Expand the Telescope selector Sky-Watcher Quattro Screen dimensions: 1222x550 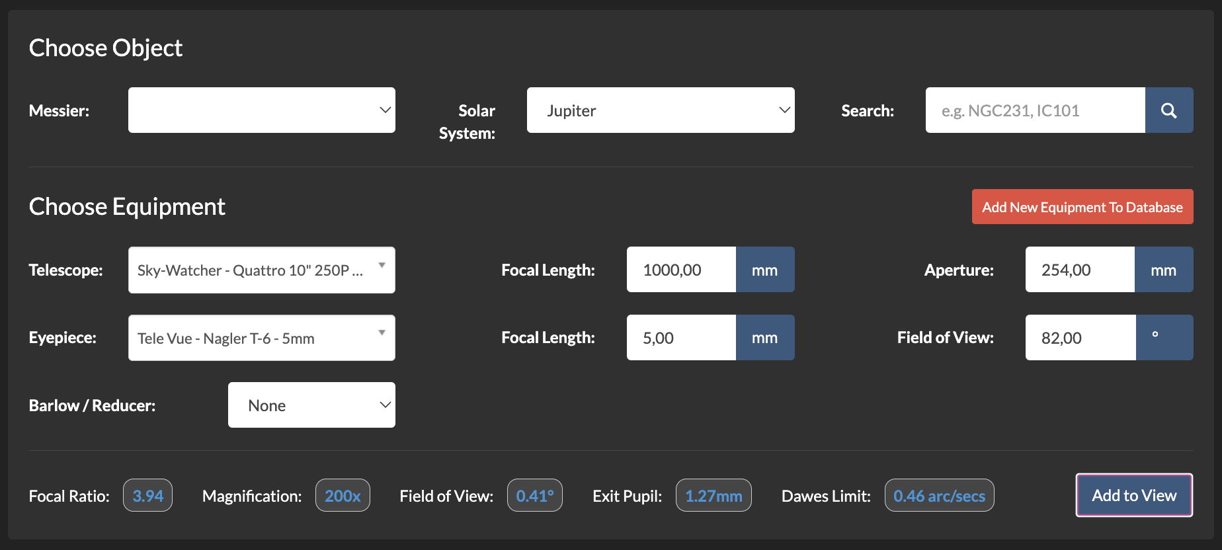point(262,270)
